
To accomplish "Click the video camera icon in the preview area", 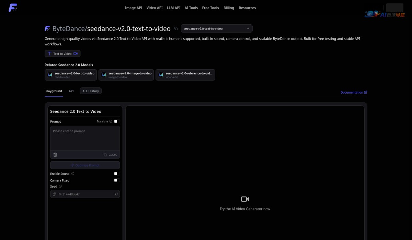I will 245,199.
